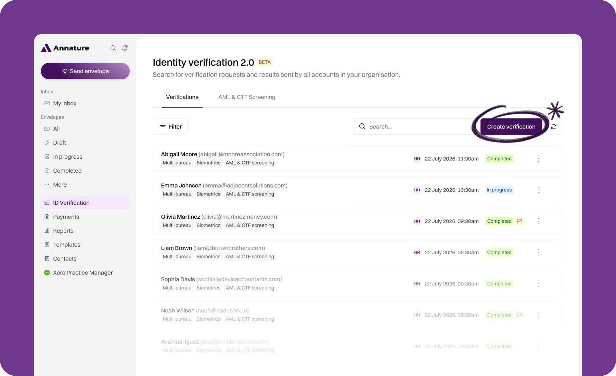Go to Contacts
The image size is (616, 376).
[85, 259]
